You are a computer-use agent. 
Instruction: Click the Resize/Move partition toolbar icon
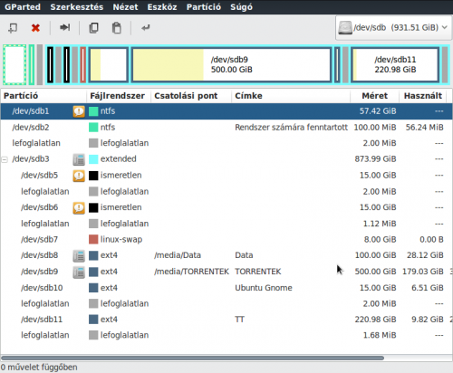click(64, 28)
